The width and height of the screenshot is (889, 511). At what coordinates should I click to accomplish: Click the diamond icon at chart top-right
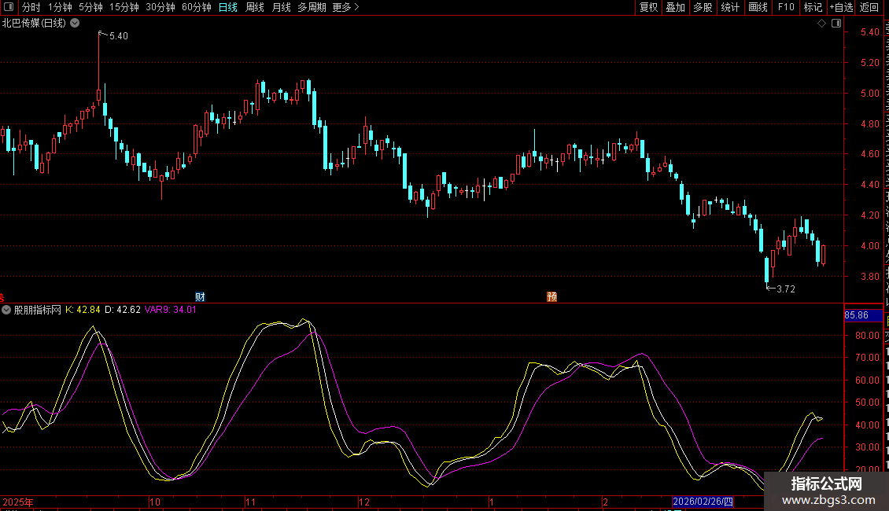pos(821,24)
